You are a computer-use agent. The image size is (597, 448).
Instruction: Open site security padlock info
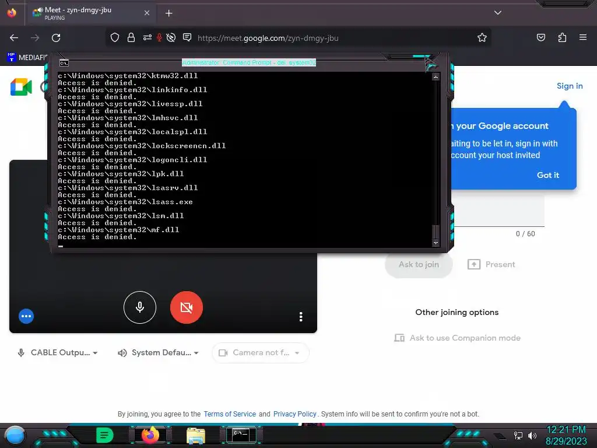(131, 37)
